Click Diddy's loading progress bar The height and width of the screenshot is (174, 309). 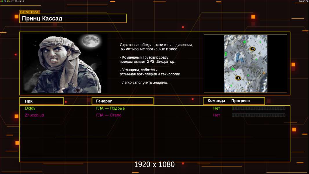tap(258, 108)
